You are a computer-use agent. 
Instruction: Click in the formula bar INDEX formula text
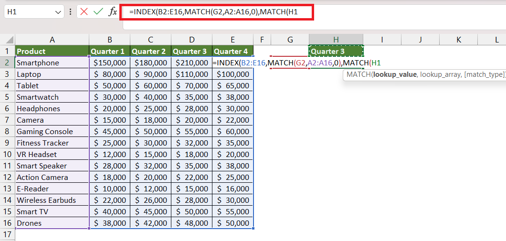coord(213,12)
